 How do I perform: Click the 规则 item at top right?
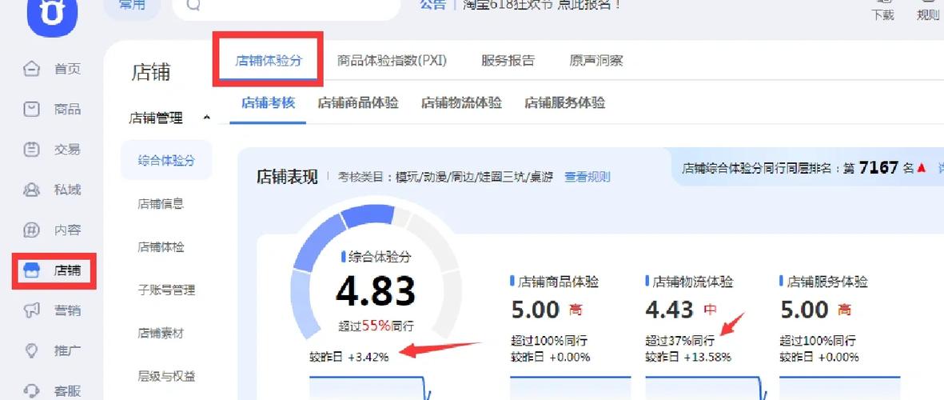[928, 11]
